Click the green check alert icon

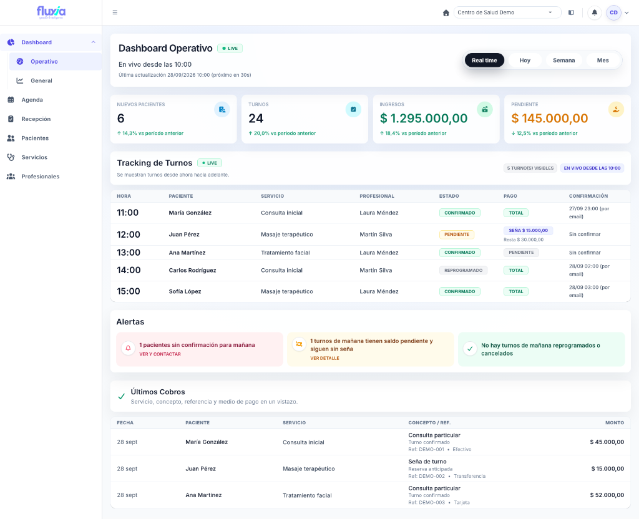470,349
